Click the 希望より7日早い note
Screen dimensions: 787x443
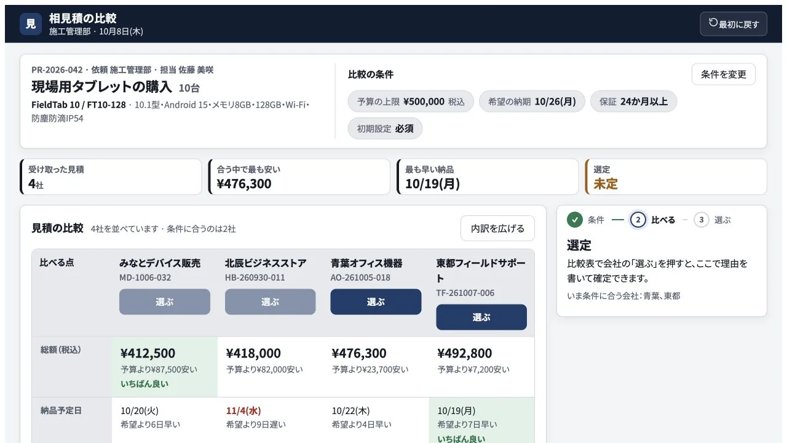click(467, 425)
